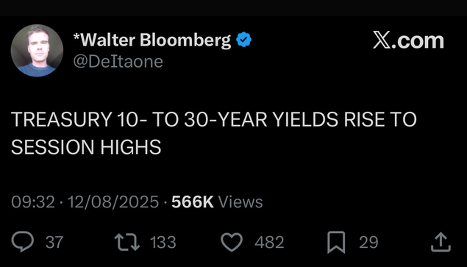
Task: Click the .com text in the watermark
Action: [x=417, y=40]
